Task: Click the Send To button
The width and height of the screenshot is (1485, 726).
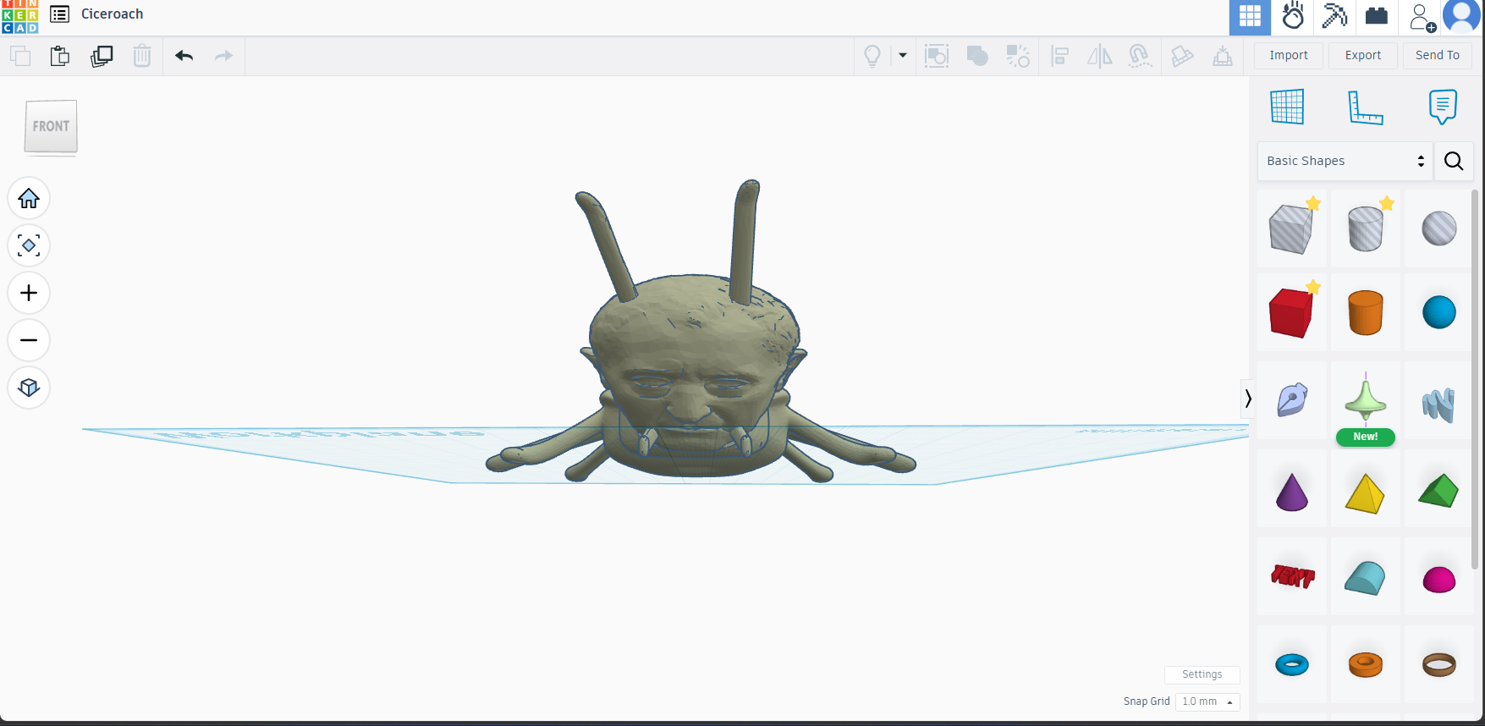Action: point(1438,55)
